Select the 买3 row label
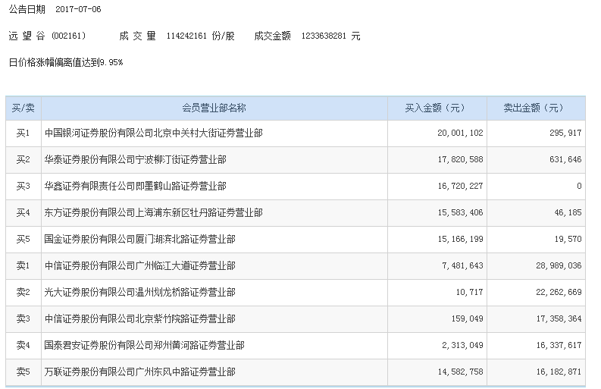 pos(23,186)
